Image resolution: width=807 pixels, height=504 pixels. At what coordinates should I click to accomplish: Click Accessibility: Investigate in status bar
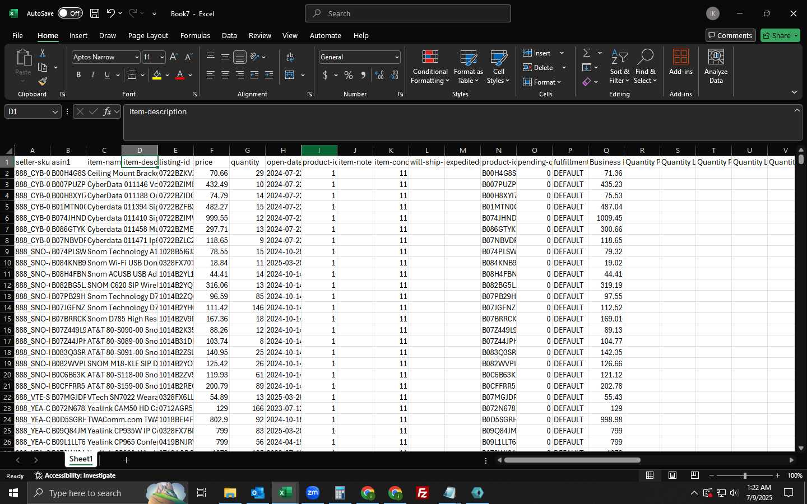point(75,475)
